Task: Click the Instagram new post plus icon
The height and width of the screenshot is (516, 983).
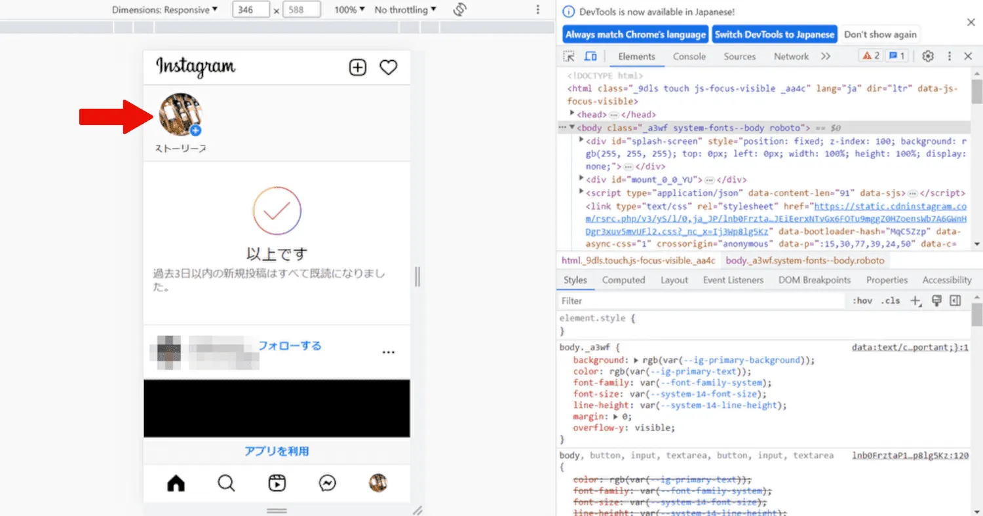Action: coord(357,67)
